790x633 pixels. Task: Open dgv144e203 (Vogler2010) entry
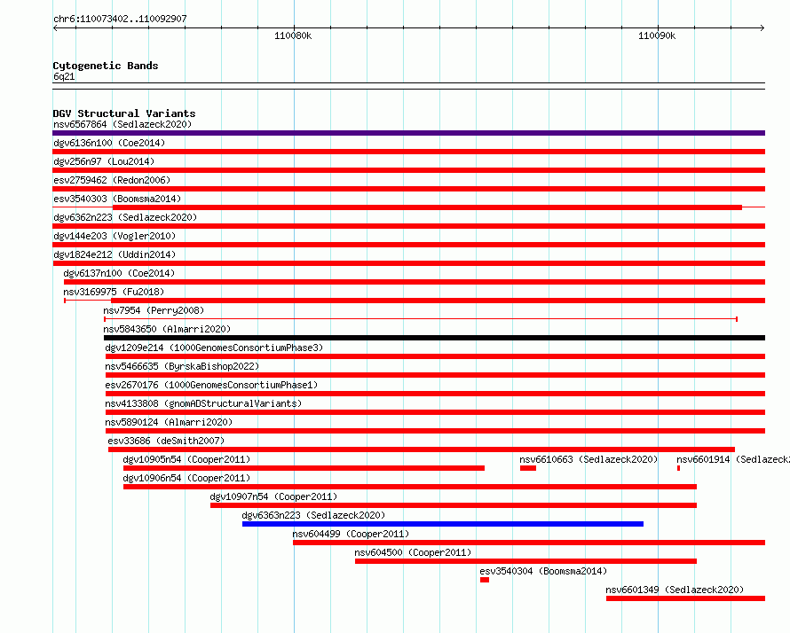pyautogui.click(x=115, y=236)
